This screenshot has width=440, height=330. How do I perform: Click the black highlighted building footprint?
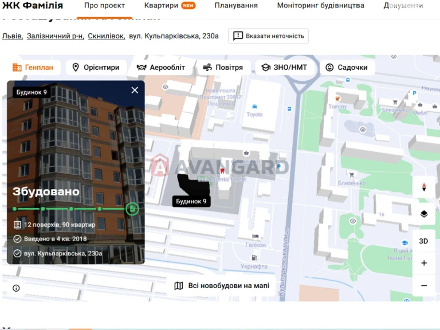click(x=194, y=184)
